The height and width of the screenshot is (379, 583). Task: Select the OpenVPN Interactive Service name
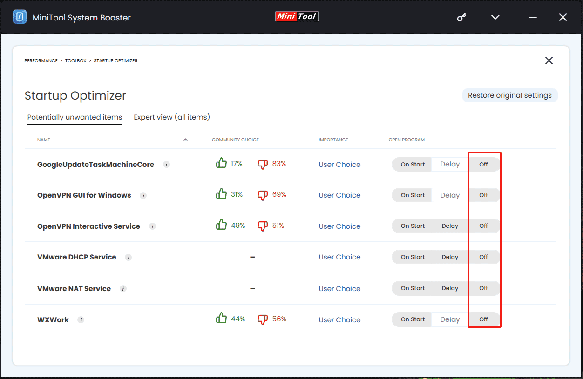coord(88,226)
